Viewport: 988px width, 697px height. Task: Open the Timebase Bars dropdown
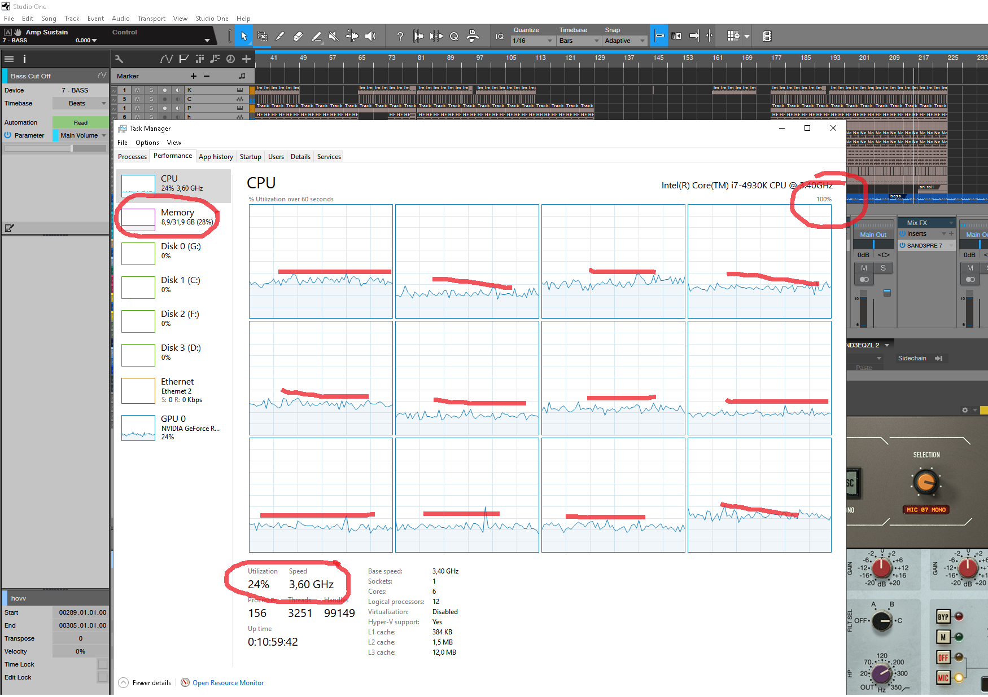[x=579, y=41]
